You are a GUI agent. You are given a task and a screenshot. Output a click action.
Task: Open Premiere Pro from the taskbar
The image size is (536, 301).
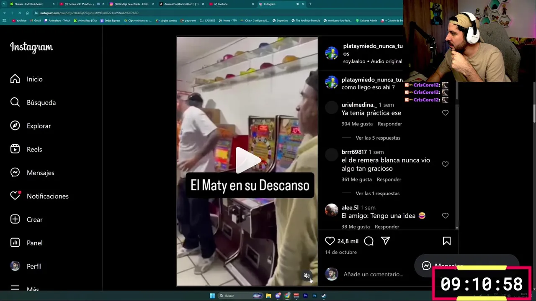305,296
